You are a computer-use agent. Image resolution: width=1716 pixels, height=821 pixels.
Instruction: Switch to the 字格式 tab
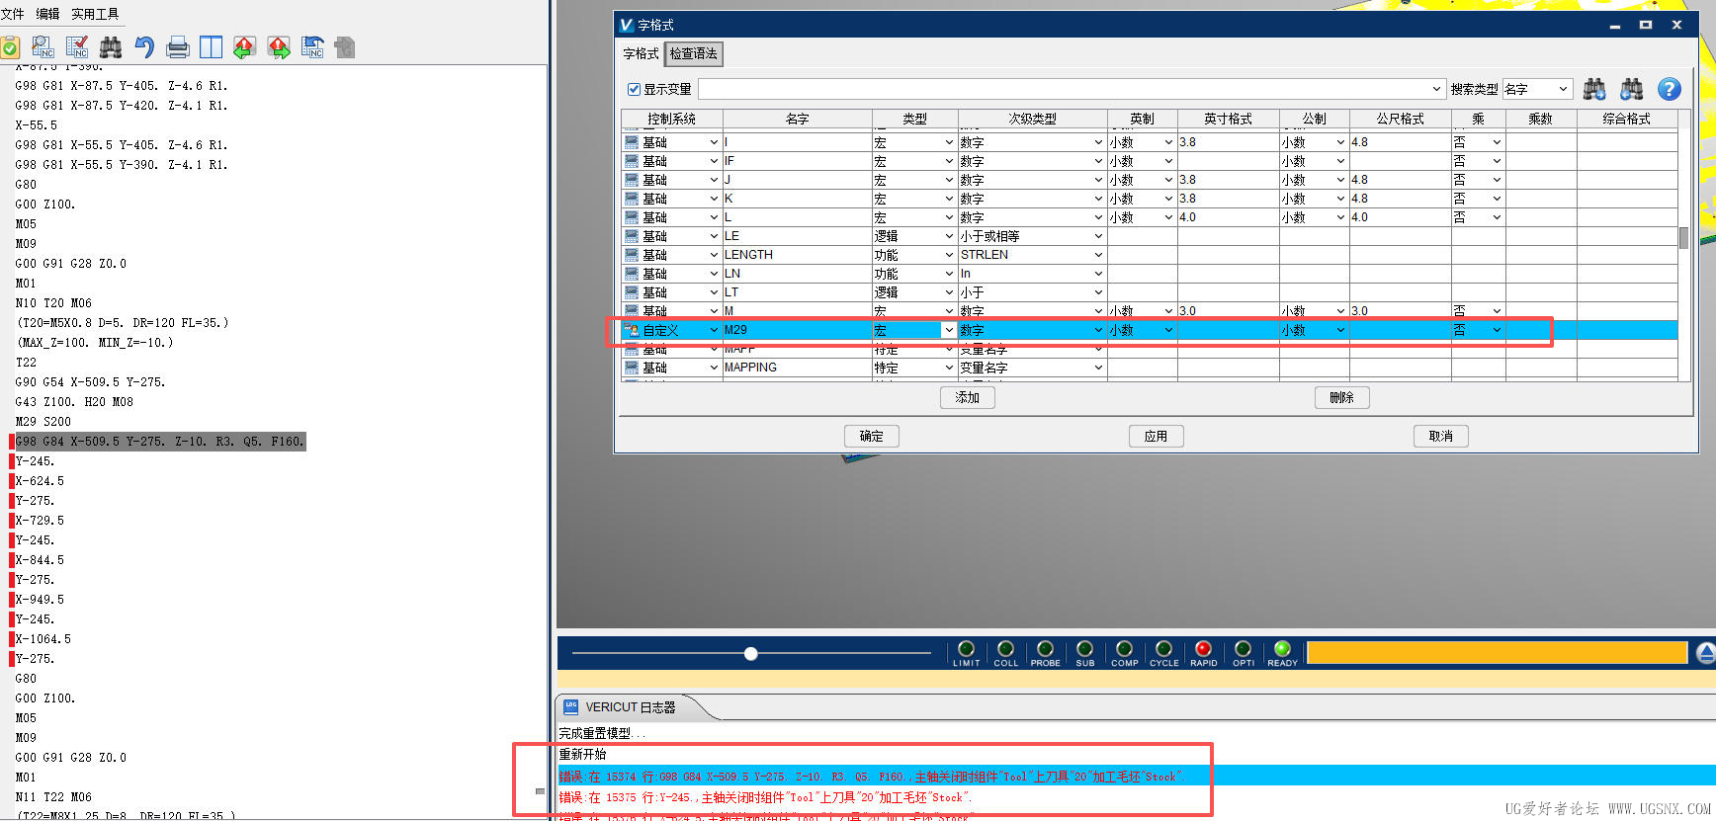[x=641, y=53]
